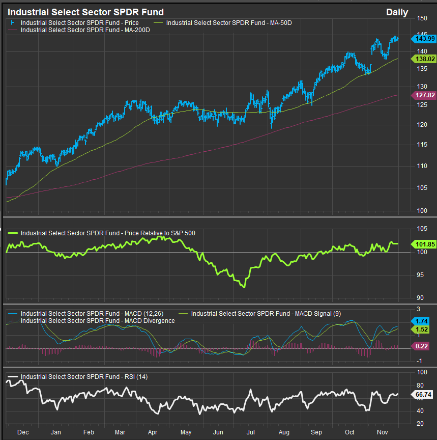Click the Price Relative to S&P 500 legend

click(x=108, y=233)
